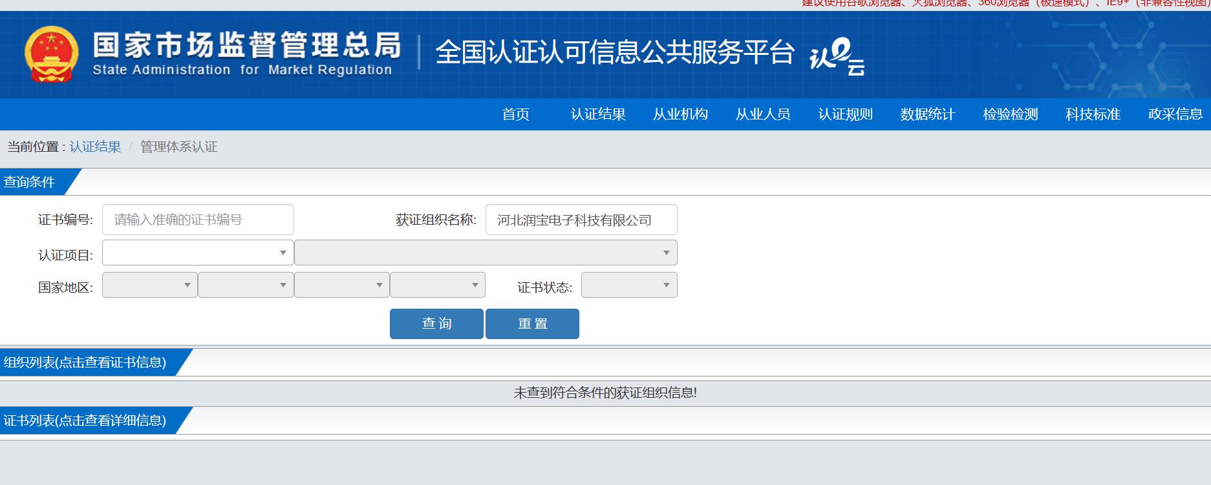1211x485 pixels.
Task: Click the 全国认证认可信息公共服务平台 title
Action: tap(614, 52)
